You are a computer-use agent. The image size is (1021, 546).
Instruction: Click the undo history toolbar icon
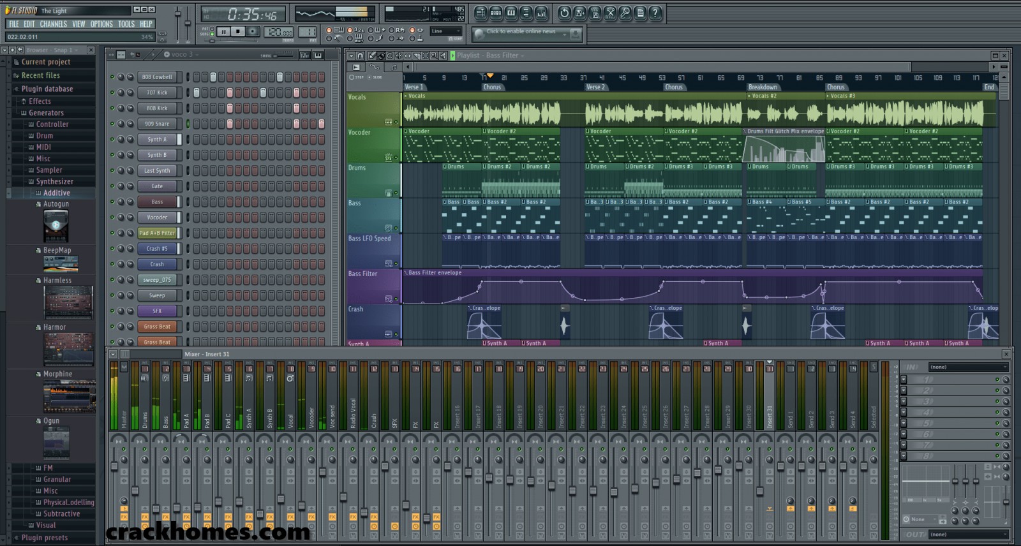tap(565, 13)
